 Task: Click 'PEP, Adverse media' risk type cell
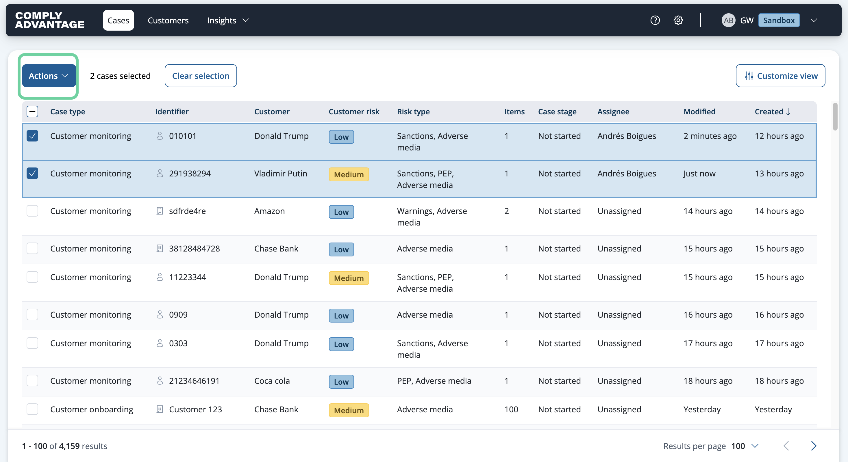[x=434, y=381]
